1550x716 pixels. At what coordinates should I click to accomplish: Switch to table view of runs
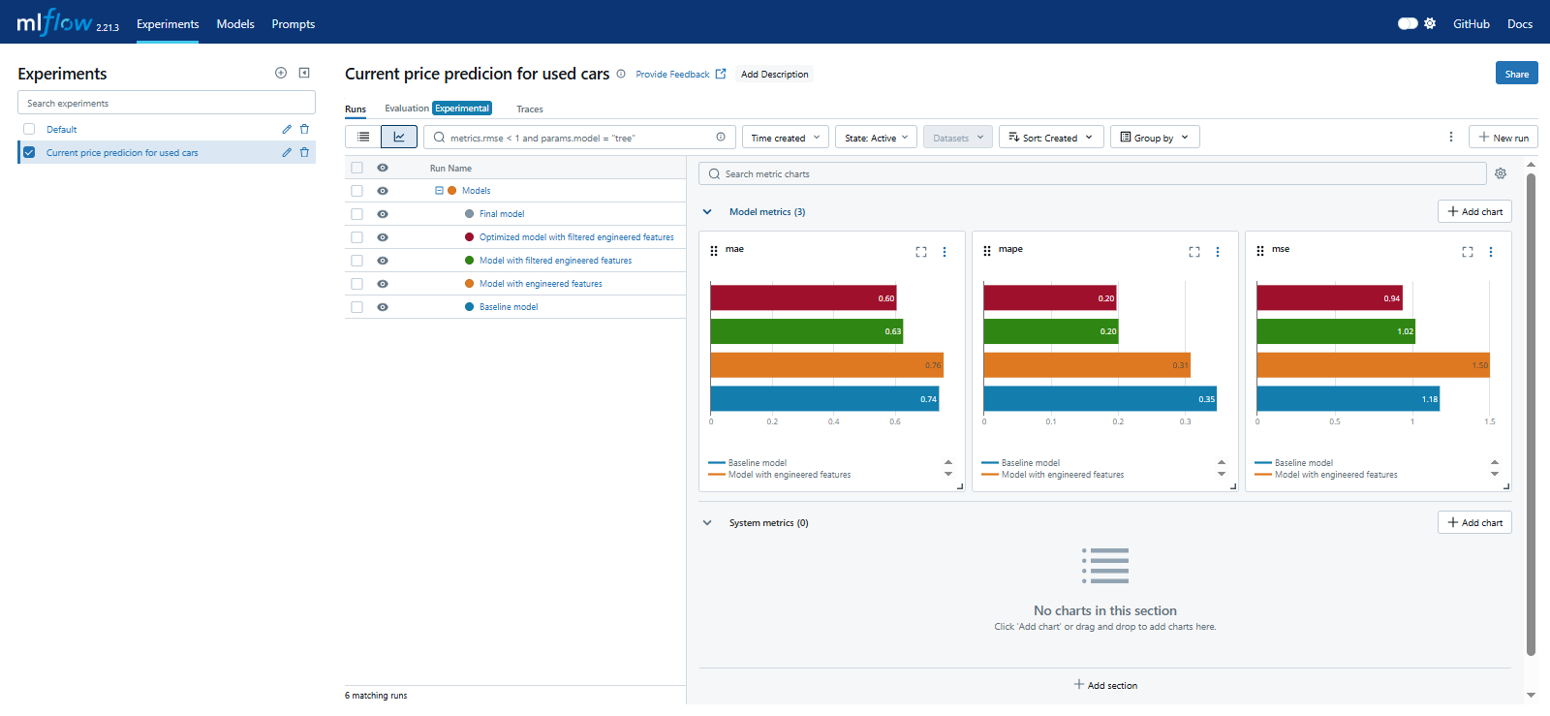coord(363,138)
